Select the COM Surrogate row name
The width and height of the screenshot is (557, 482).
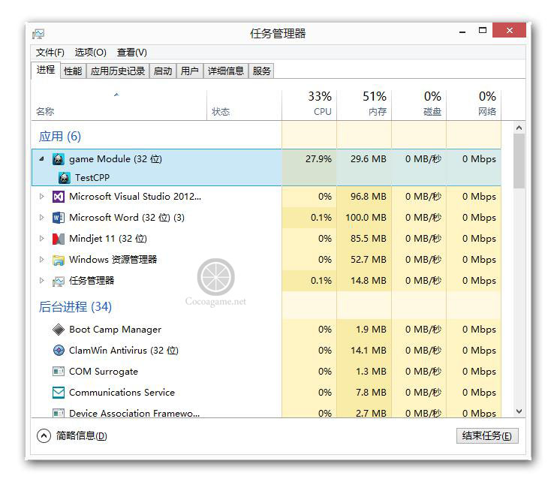pyautogui.click(x=104, y=372)
